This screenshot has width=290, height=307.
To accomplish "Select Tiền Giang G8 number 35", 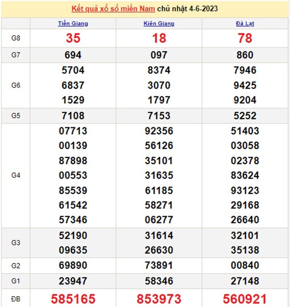I will pos(73,38).
